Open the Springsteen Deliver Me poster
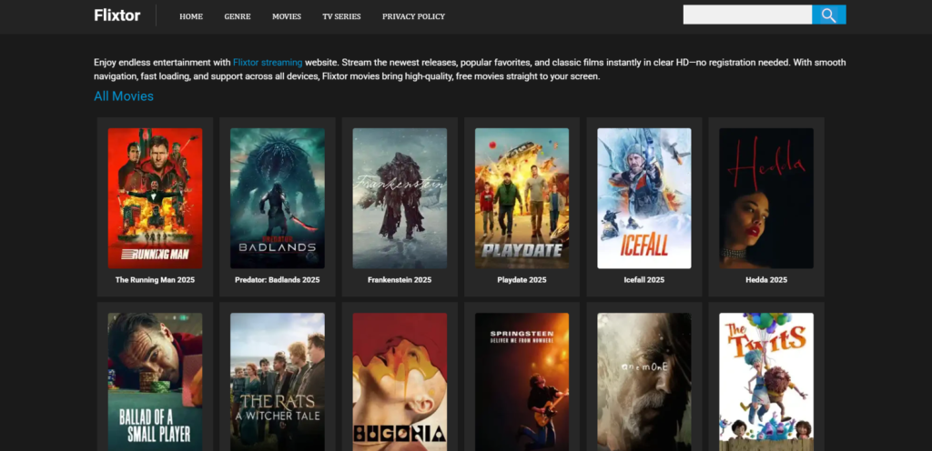 pos(522,382)
